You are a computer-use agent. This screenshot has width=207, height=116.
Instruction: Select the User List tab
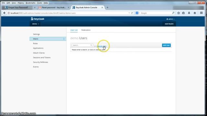[x=74, y=30]
